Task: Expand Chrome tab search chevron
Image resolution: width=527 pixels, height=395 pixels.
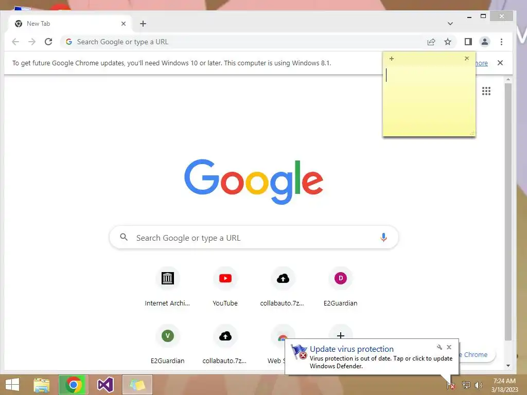Action: point(450,24)
